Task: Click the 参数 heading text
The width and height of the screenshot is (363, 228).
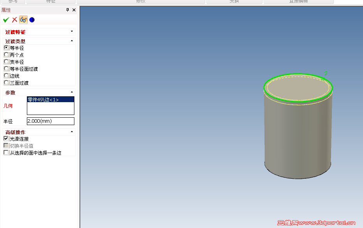Action: 10,93
